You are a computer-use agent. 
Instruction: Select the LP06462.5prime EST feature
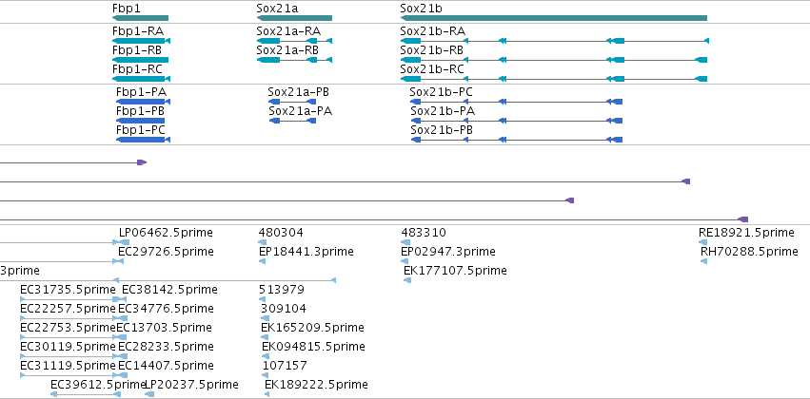tap(124, 242)
